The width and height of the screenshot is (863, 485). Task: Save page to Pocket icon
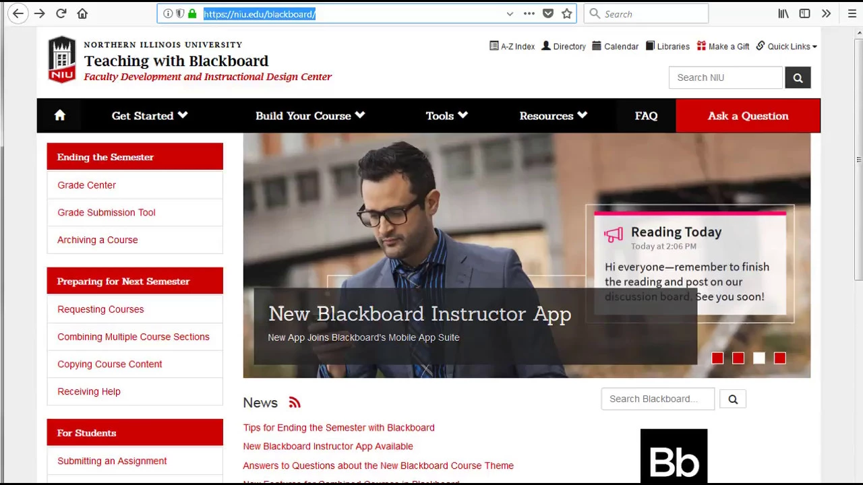coord(548,13)
